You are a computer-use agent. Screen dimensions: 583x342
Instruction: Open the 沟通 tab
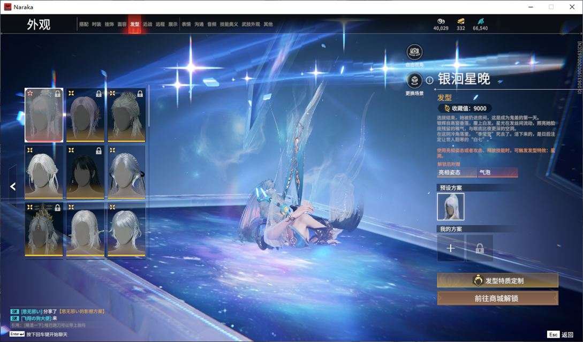(199, 24)
